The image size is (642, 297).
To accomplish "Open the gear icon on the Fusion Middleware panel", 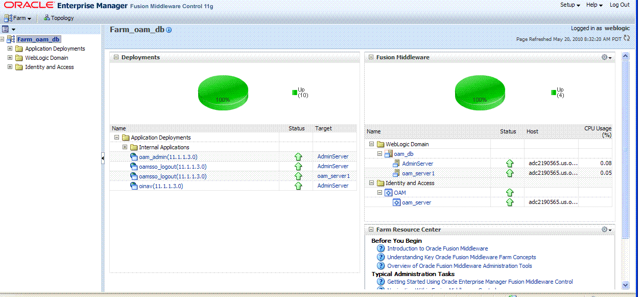I will [605, 57].
